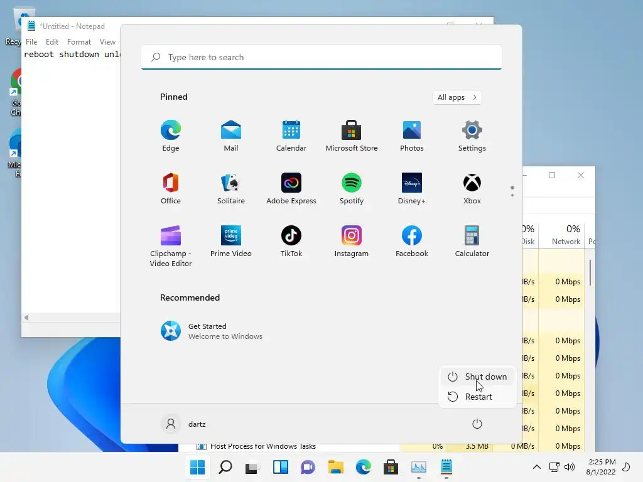The height and width of the screenshot is (482, 643).
Task: Open Notepad's File menu
Action: pyautogui.click(x=31, y=42)
